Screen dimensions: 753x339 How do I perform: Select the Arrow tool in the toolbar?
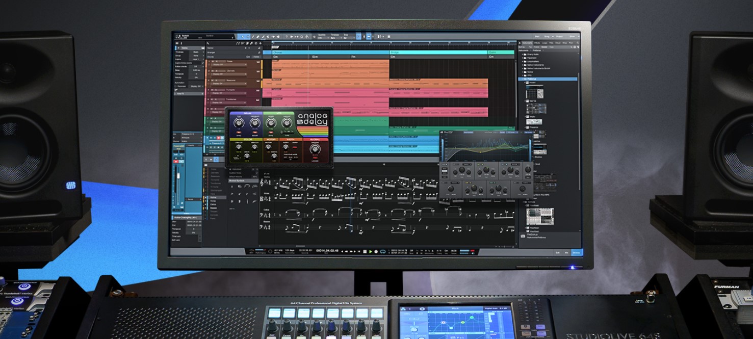(243, 37)
